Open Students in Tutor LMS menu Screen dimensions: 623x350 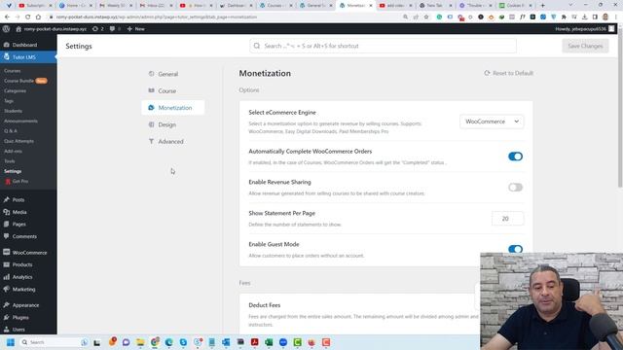click(x=13, y=111)
